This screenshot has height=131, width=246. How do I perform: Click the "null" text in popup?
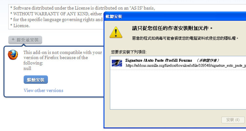pos(27,68)
